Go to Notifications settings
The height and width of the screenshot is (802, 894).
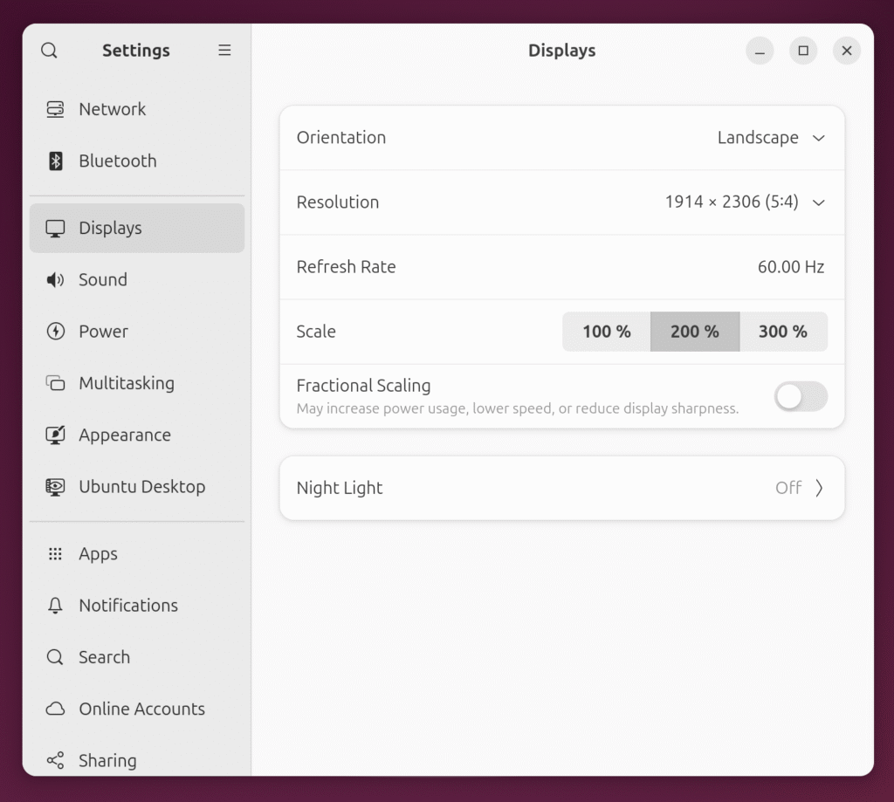tap(127, 606)
